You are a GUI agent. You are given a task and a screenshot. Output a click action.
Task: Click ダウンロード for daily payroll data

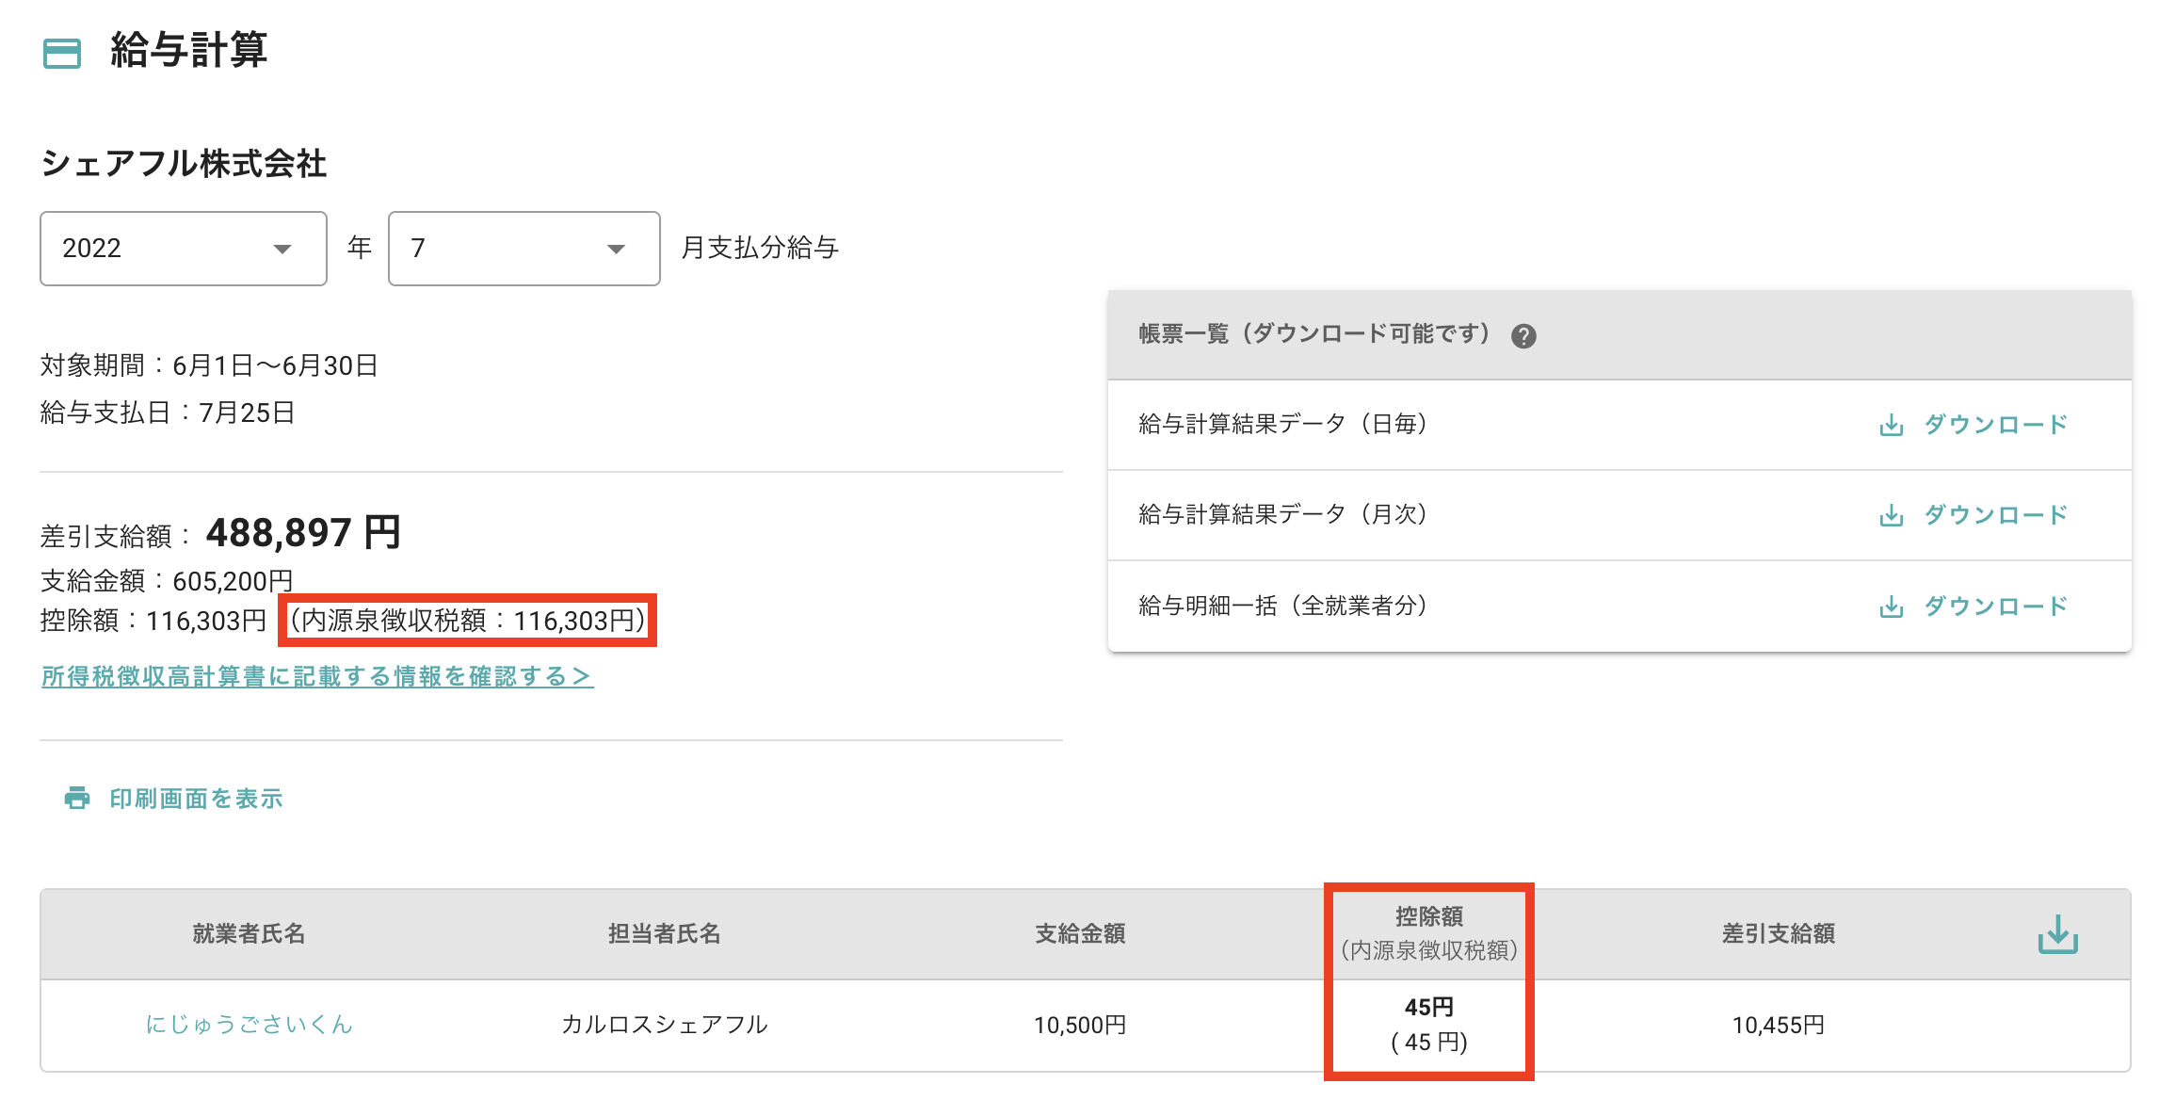[x=1995, y=425]
